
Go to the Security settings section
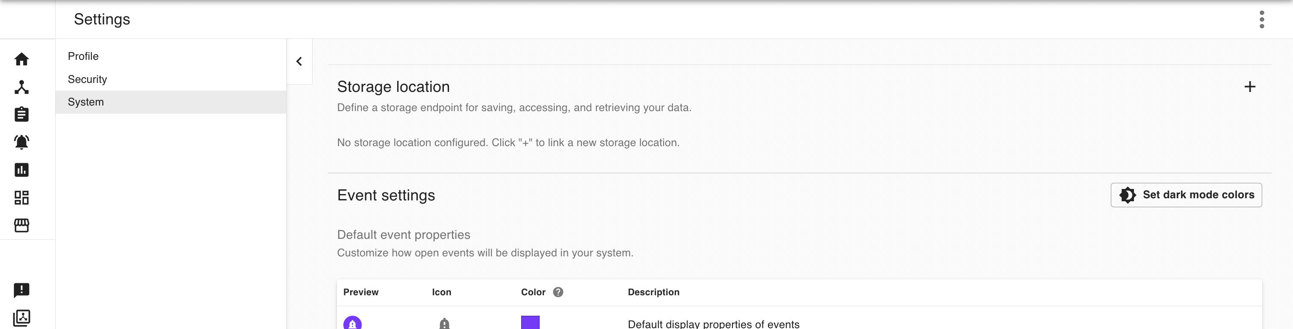[87, 79]
